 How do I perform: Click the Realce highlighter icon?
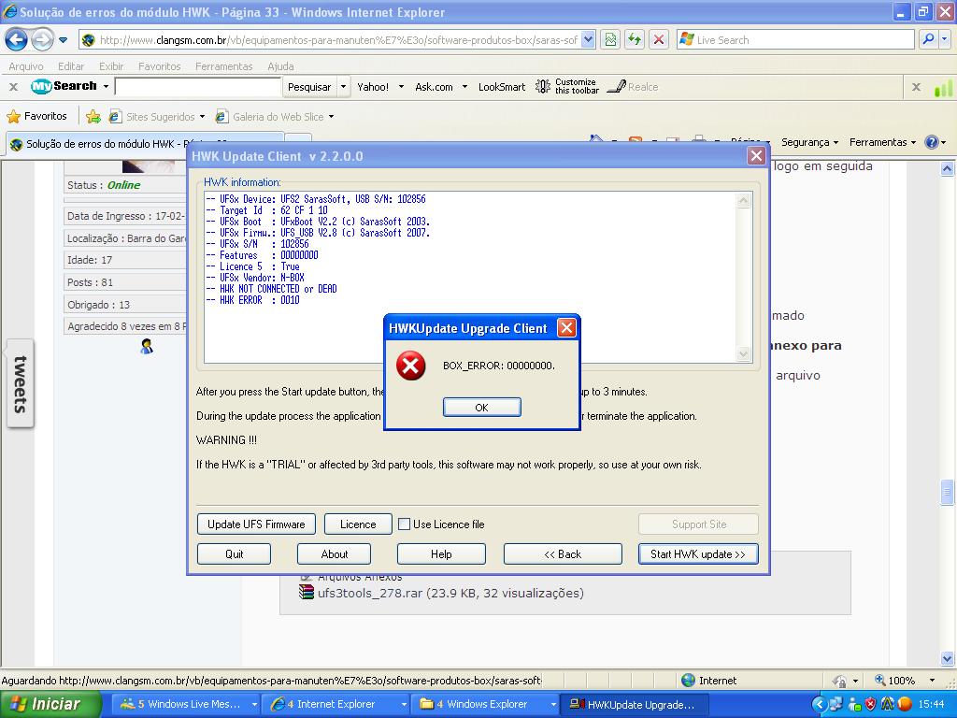pos(617,87)
